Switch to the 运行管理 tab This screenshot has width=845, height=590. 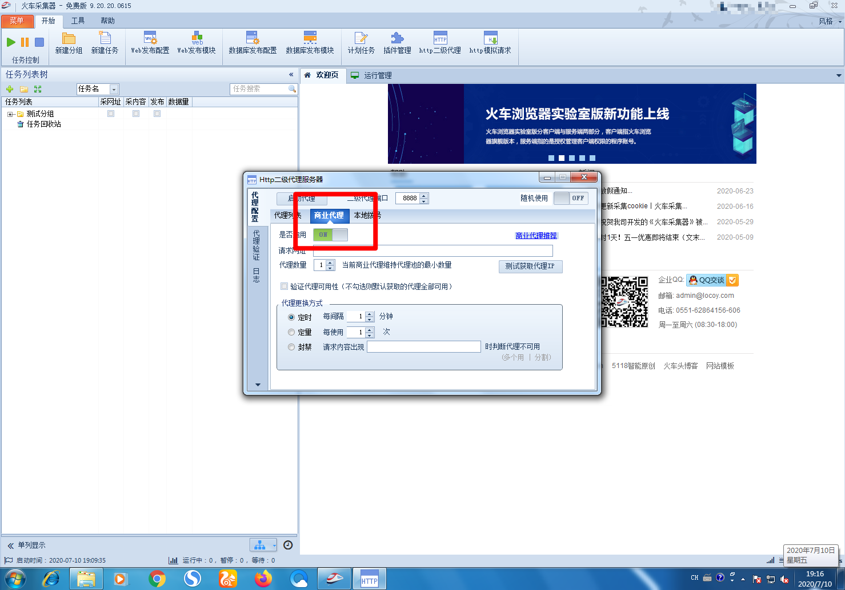371,75
